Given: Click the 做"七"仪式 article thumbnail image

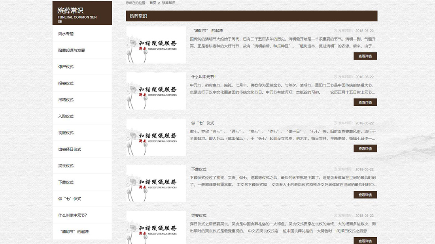Looking at the screenshot, I should pyautogui.click(x=155, y=137).
